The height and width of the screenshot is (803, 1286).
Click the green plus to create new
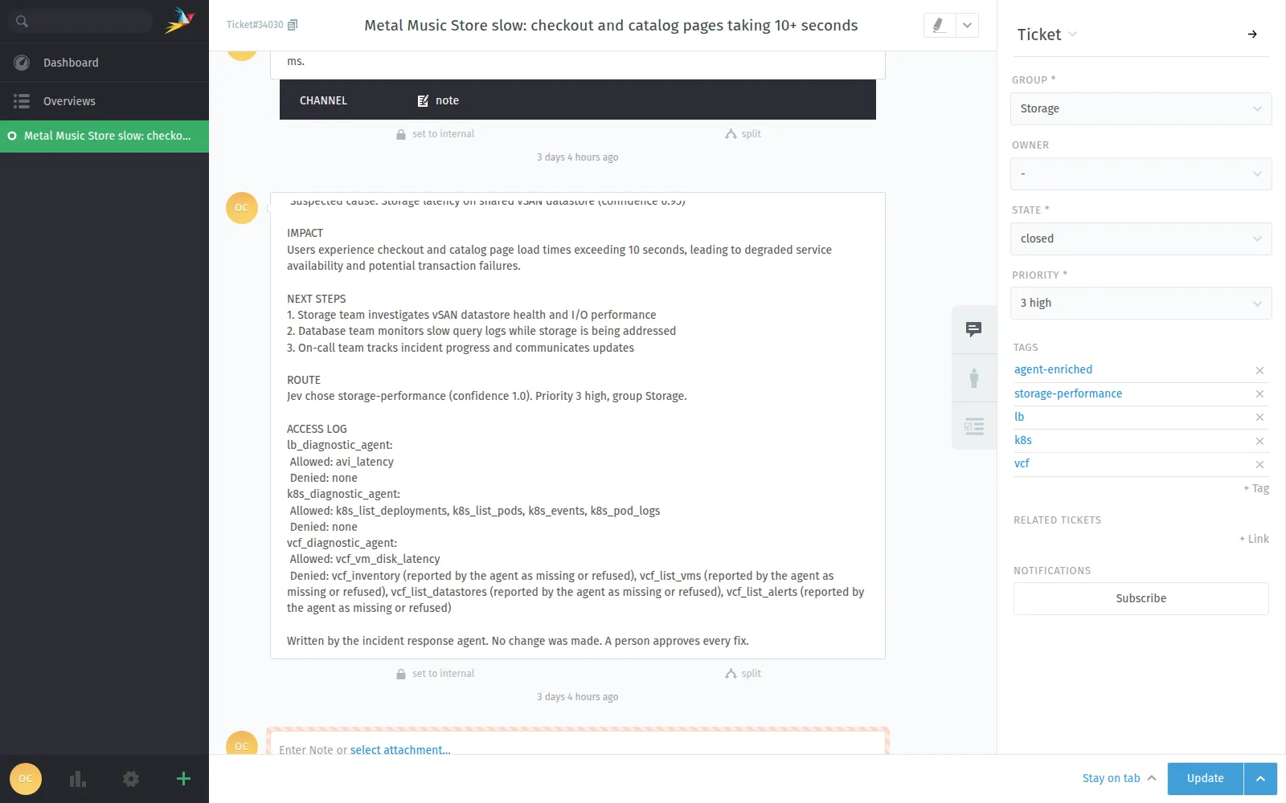[x=183, y=778]
